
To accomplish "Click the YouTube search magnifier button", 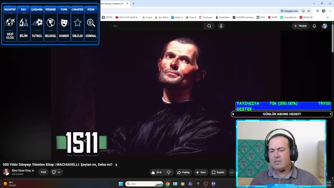I will [209, 26].
